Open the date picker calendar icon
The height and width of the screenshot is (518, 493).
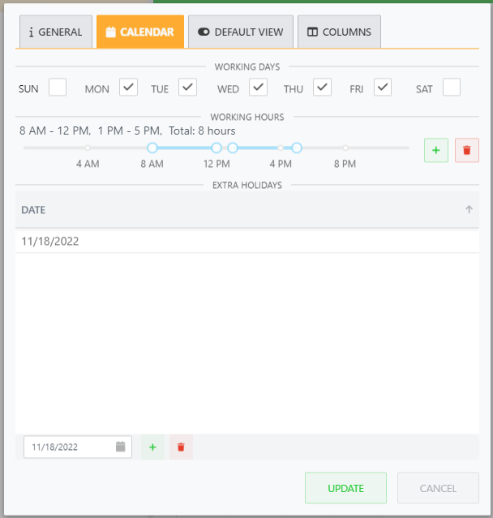pos(121,447)
